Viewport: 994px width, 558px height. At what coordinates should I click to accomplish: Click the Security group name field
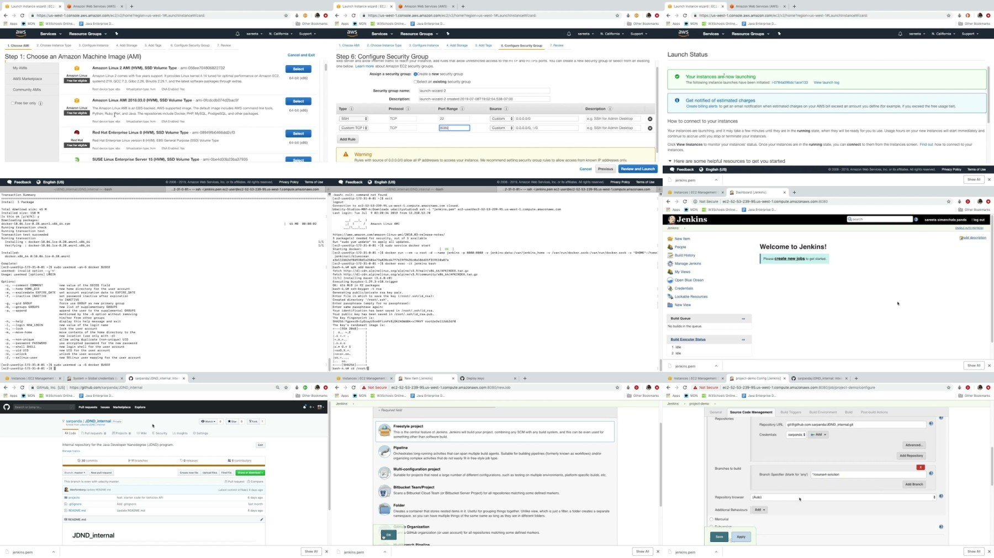tap(484, 91)
